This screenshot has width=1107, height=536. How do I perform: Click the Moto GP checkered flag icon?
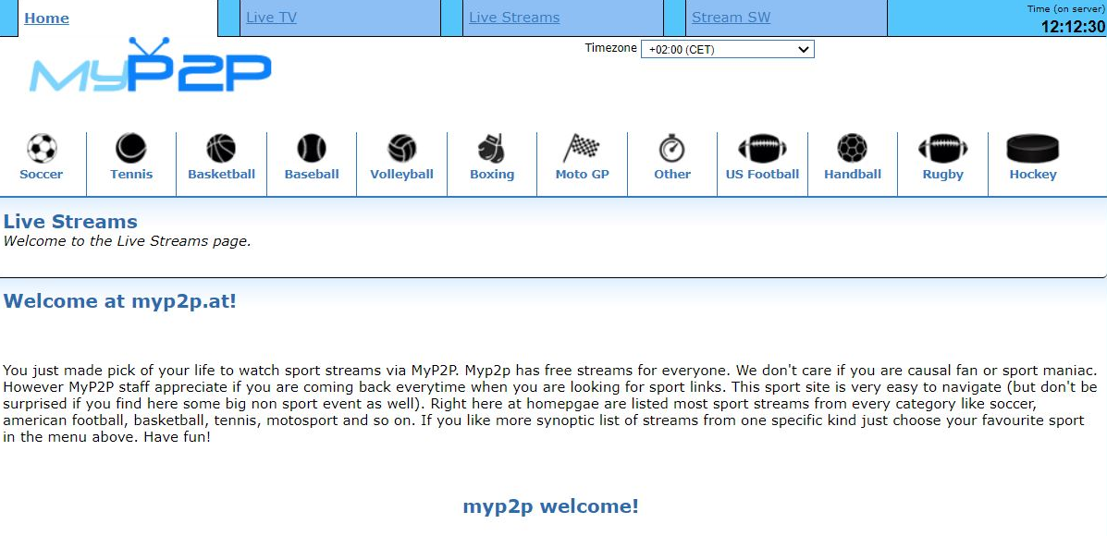[581, 148]
